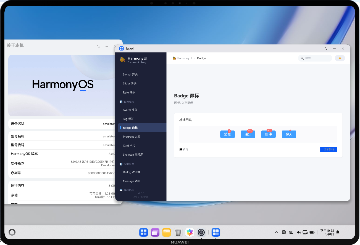Click the 运行内存 row in 关于本机
This screenshot has height=245, width=360.
(63, 186)
